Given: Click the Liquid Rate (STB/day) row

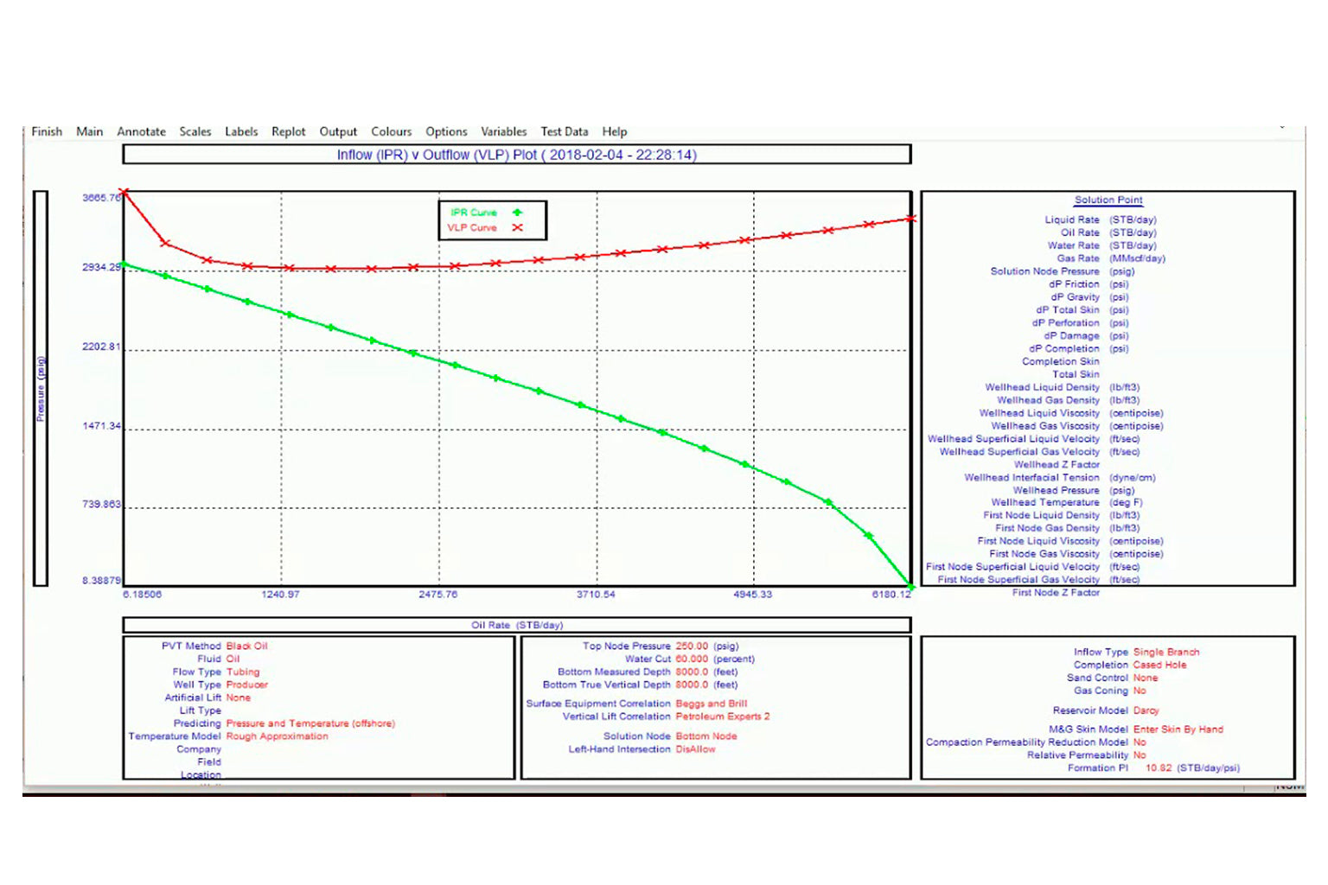Looking at the screenshot, I should 1101,220.
